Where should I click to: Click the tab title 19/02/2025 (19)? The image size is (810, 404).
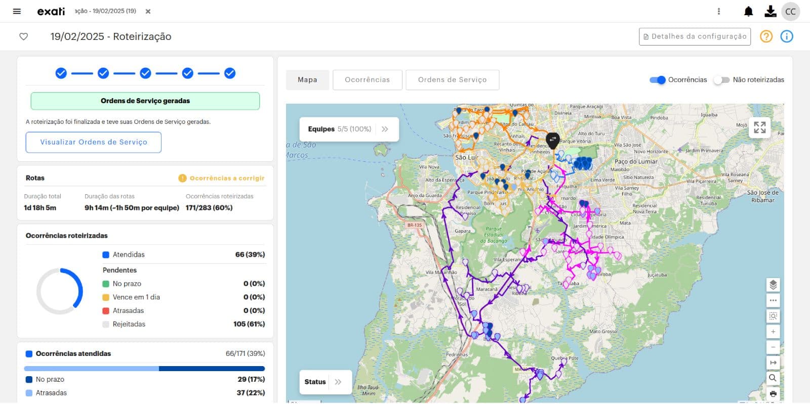tap(105, 11)
